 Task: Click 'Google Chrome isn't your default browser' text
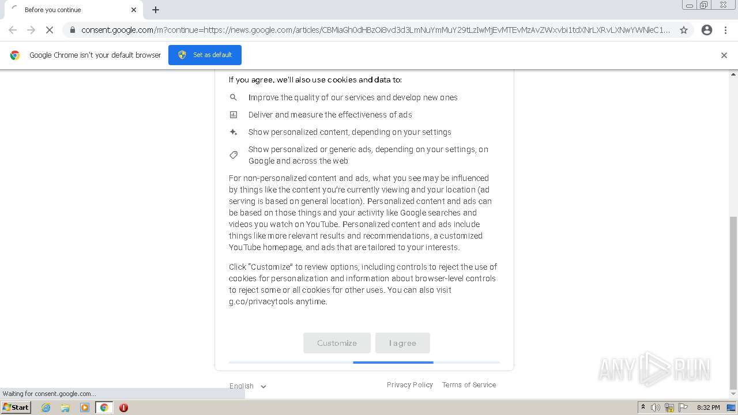coord(95,55)
